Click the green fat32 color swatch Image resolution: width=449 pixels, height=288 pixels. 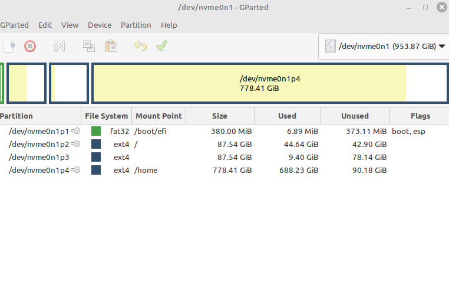click(96, 131)
